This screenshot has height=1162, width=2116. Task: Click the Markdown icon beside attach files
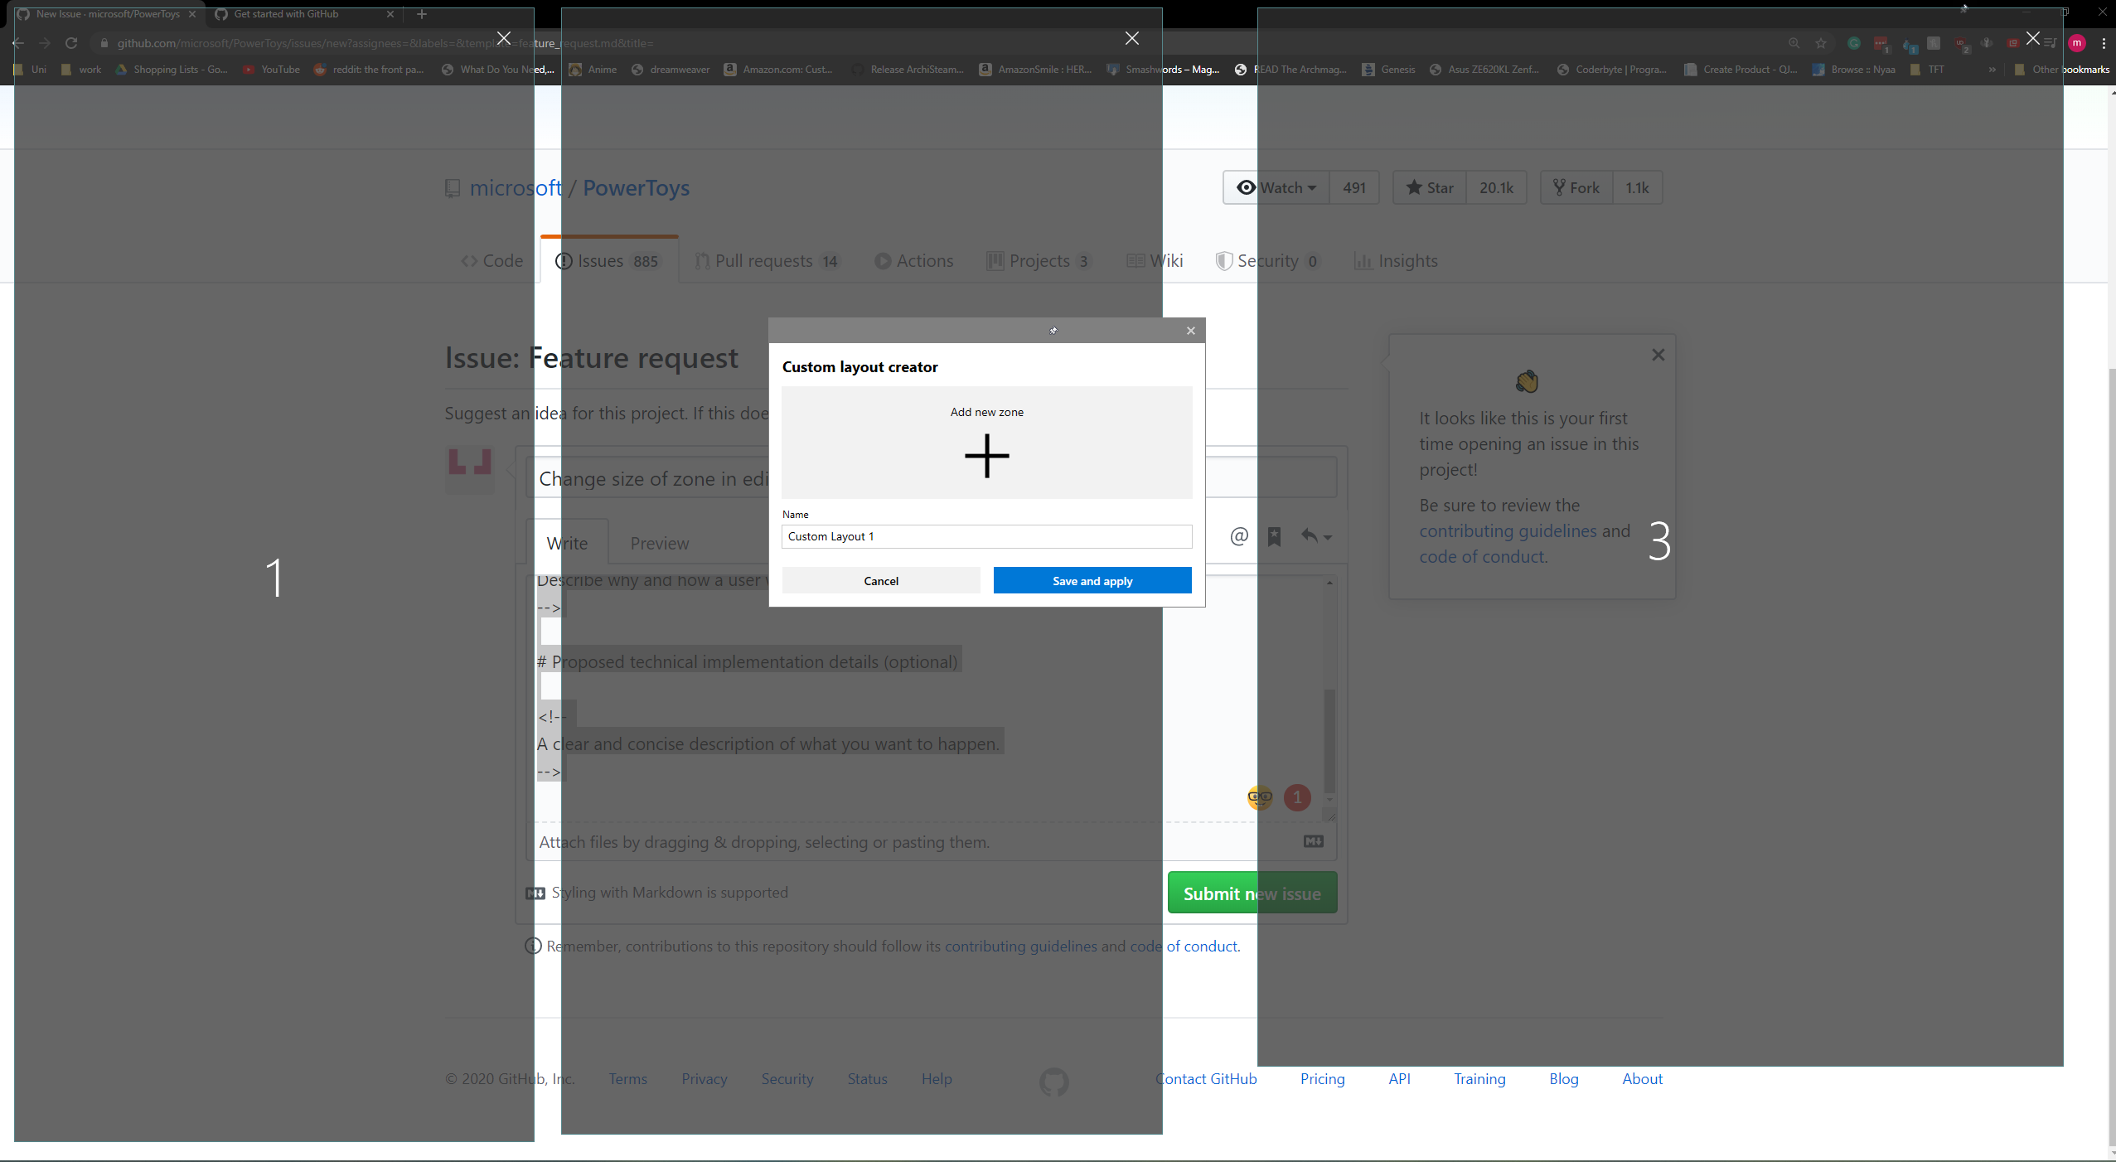1314,841
